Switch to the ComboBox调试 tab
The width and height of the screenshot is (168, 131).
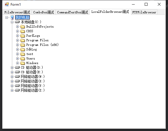pyautogui.click(x=43, y=12)
